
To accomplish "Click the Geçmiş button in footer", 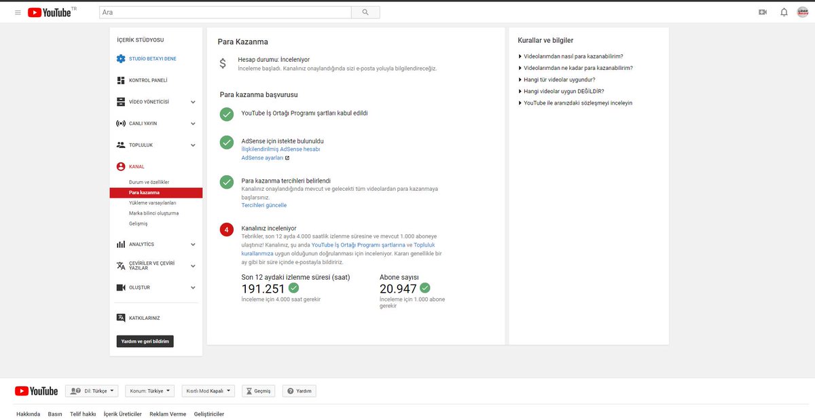I will pos(259,391).
